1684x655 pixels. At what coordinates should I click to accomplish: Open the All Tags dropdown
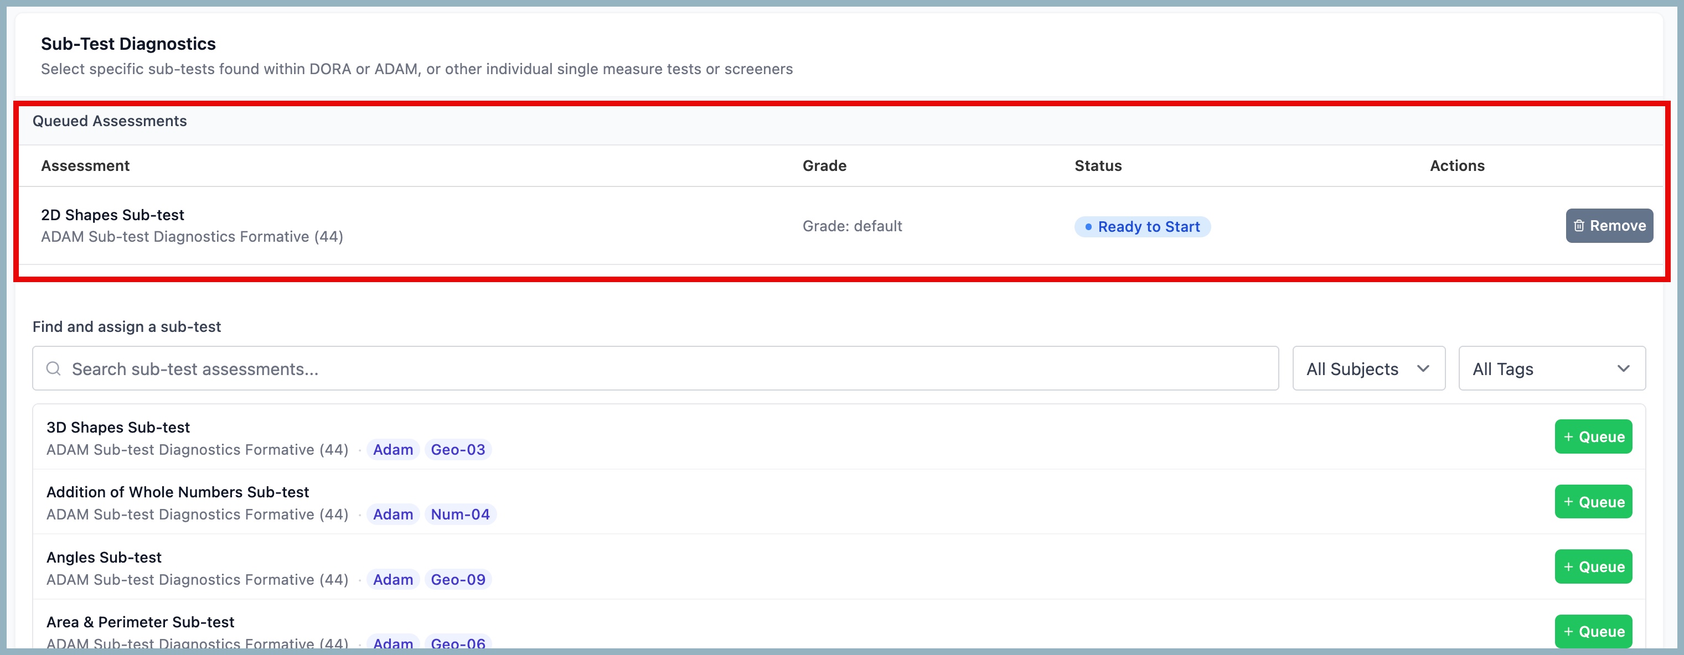[x=1551, y=369]
